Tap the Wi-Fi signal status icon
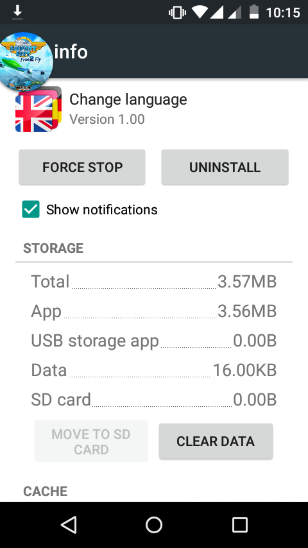This screenshot has height=548, width=308. (x=200, y=13)
